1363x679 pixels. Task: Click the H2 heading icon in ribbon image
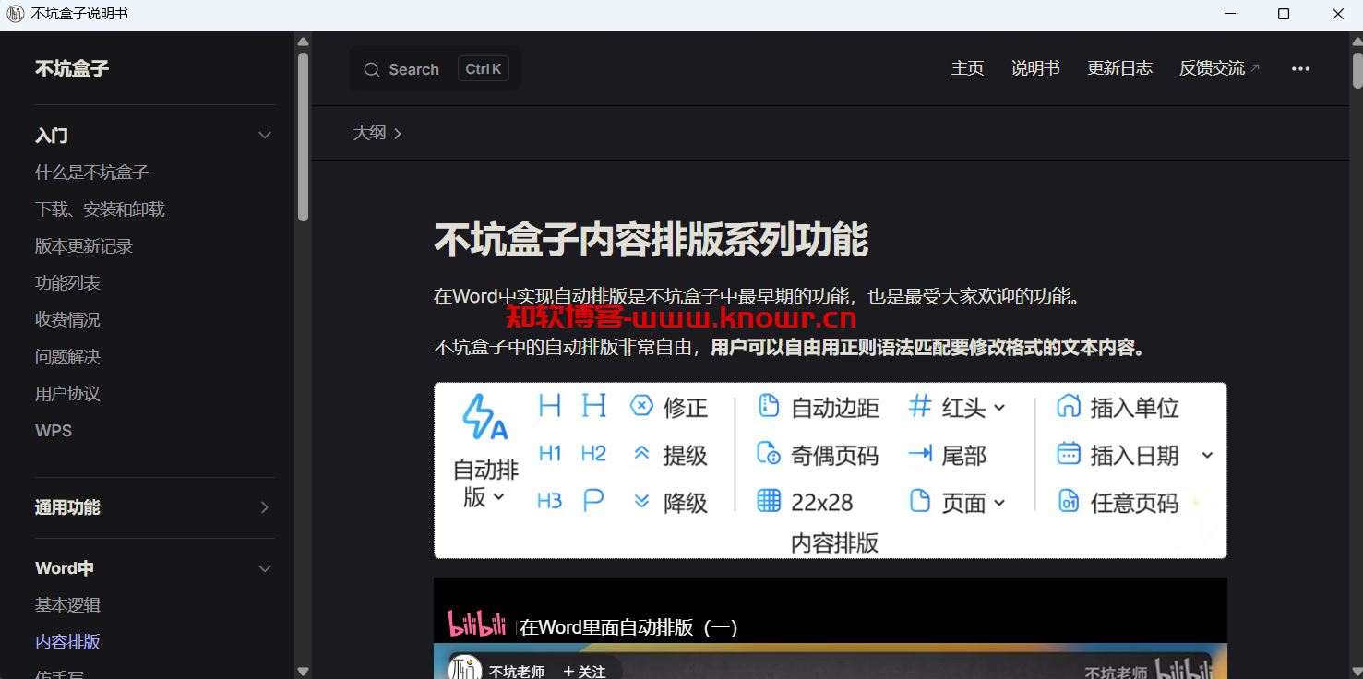pos(593,454)
